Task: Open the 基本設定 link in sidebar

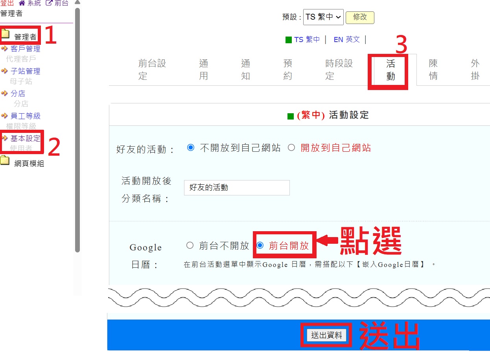Action: point(25,138)
